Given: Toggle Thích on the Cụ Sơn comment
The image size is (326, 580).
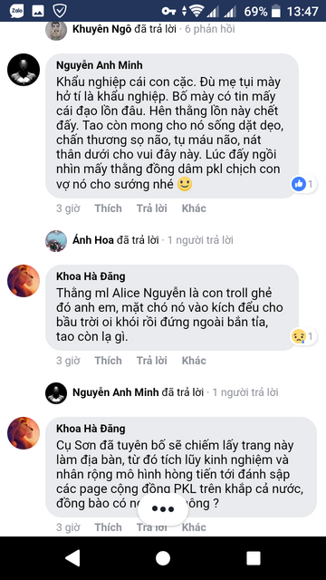Looking at the screenshot, I should [108, 527].
